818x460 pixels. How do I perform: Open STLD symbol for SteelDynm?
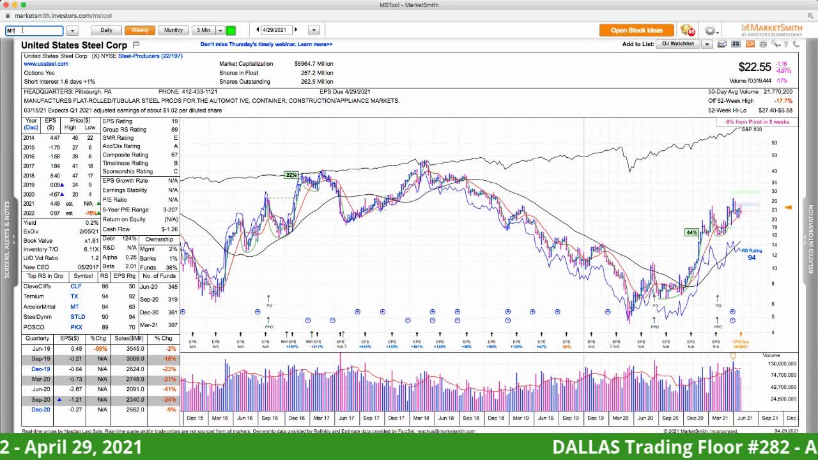click(77, 317)
